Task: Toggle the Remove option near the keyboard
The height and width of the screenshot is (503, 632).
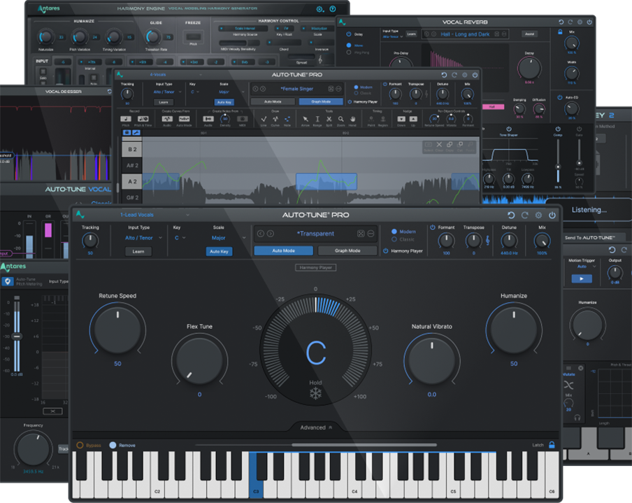Action: [x=112, y=445]
